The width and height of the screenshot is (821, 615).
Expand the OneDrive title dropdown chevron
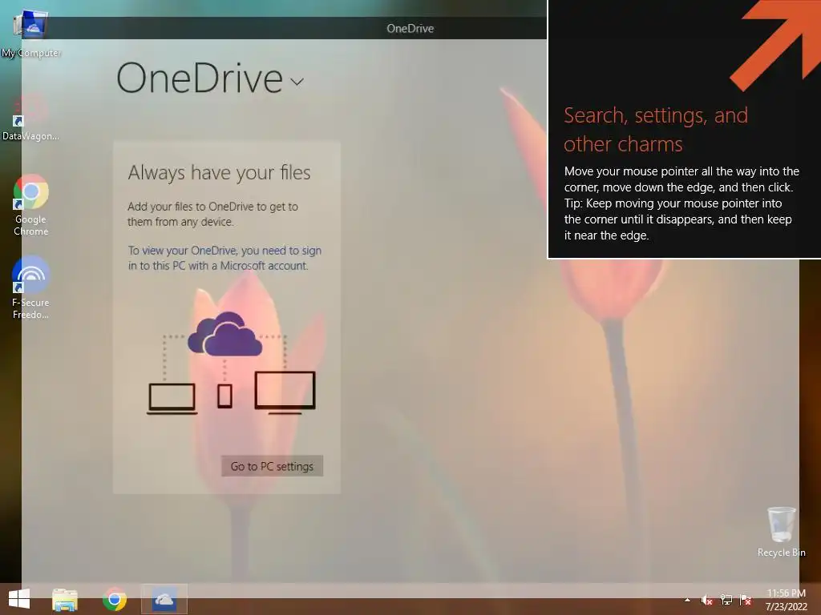click(x=297, y=82)
